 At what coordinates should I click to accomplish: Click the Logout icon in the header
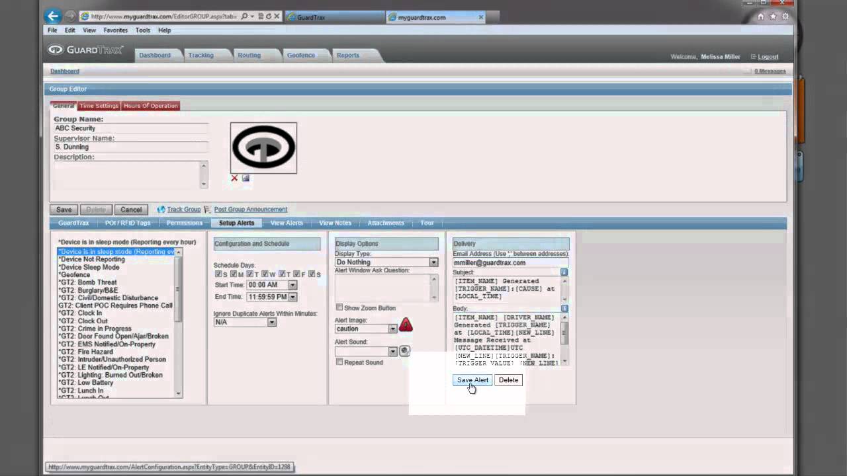753,57
